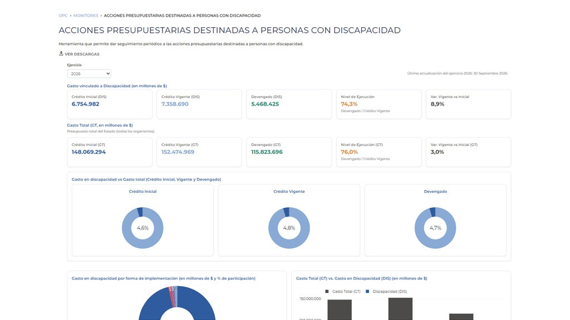Go to the MONITORES breadcrumb link

point(86,16)
